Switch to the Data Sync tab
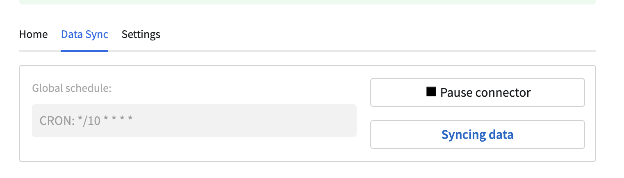The image size is (624, 178). 84,34
